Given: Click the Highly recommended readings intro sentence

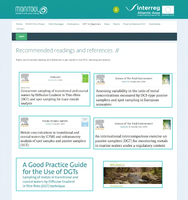Looking at the screenshot, I should 63,60.
